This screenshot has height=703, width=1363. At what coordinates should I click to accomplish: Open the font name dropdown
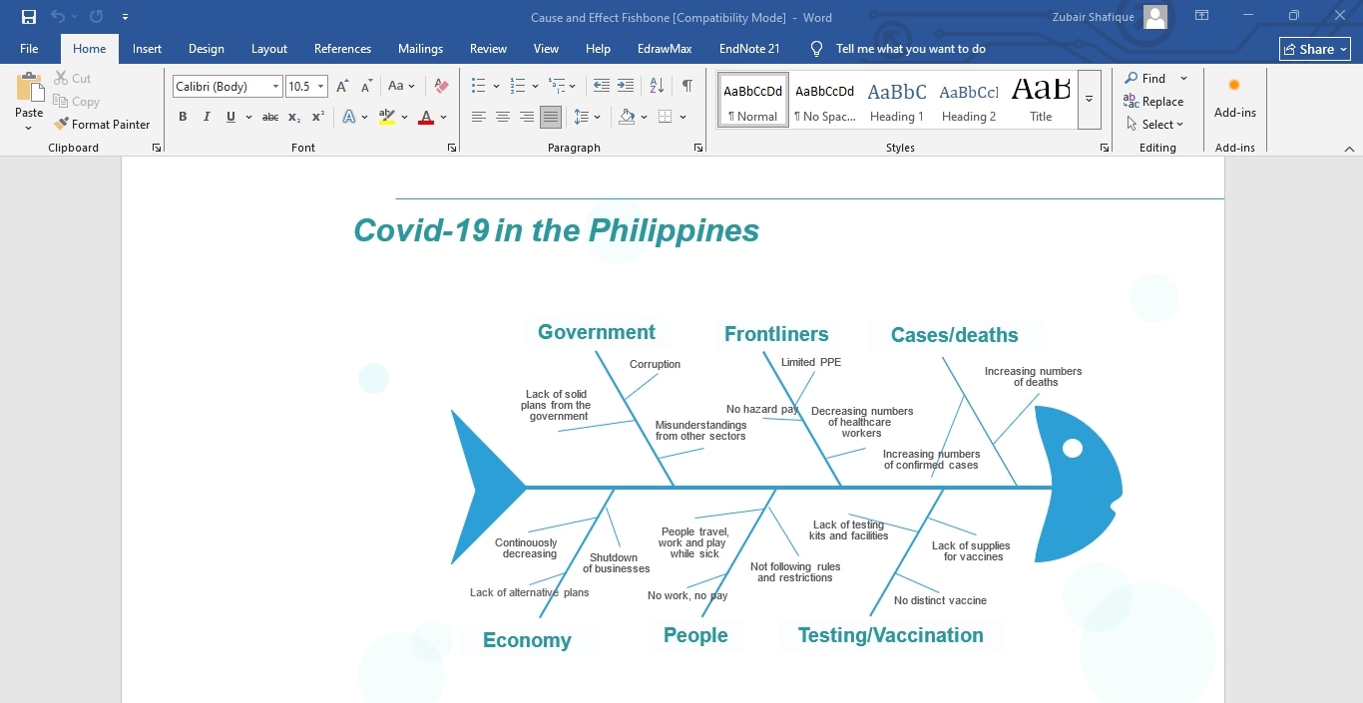coord(276,87)
